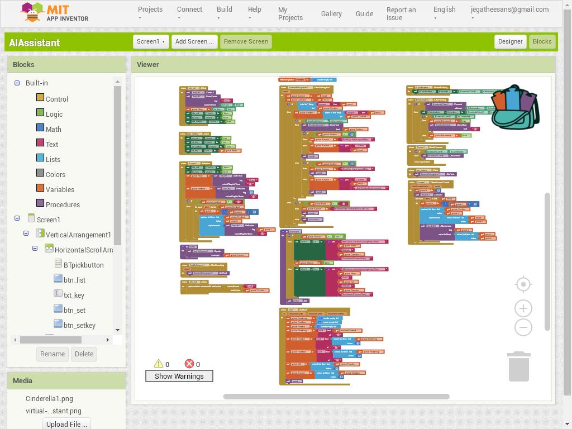Select the btn_setkey component
This screenshot has width=572, height=429.
click(x=79, y=326)
